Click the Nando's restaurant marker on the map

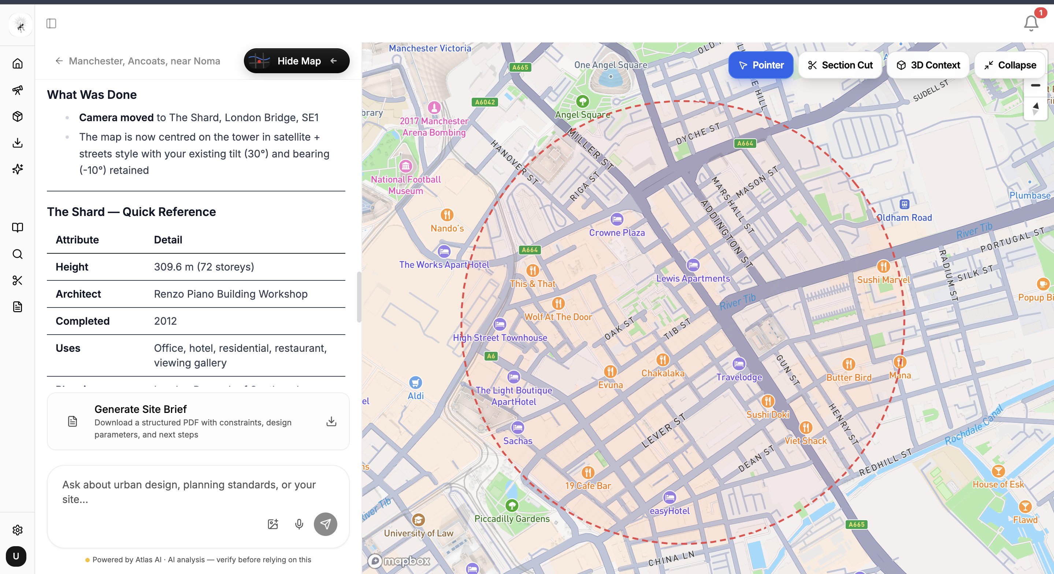coord(447,215)
